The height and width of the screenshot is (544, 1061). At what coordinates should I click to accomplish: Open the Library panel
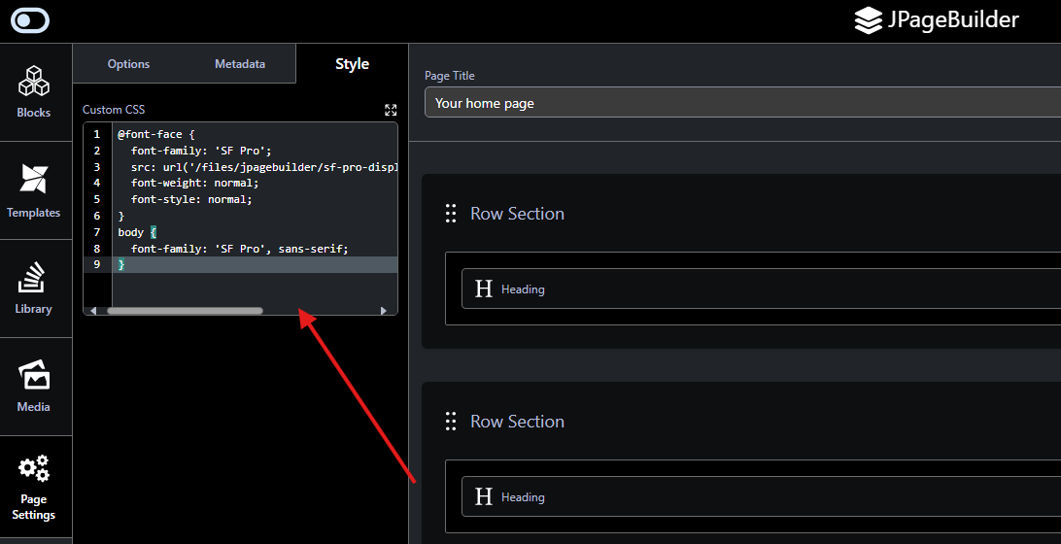tap(34, 289)
